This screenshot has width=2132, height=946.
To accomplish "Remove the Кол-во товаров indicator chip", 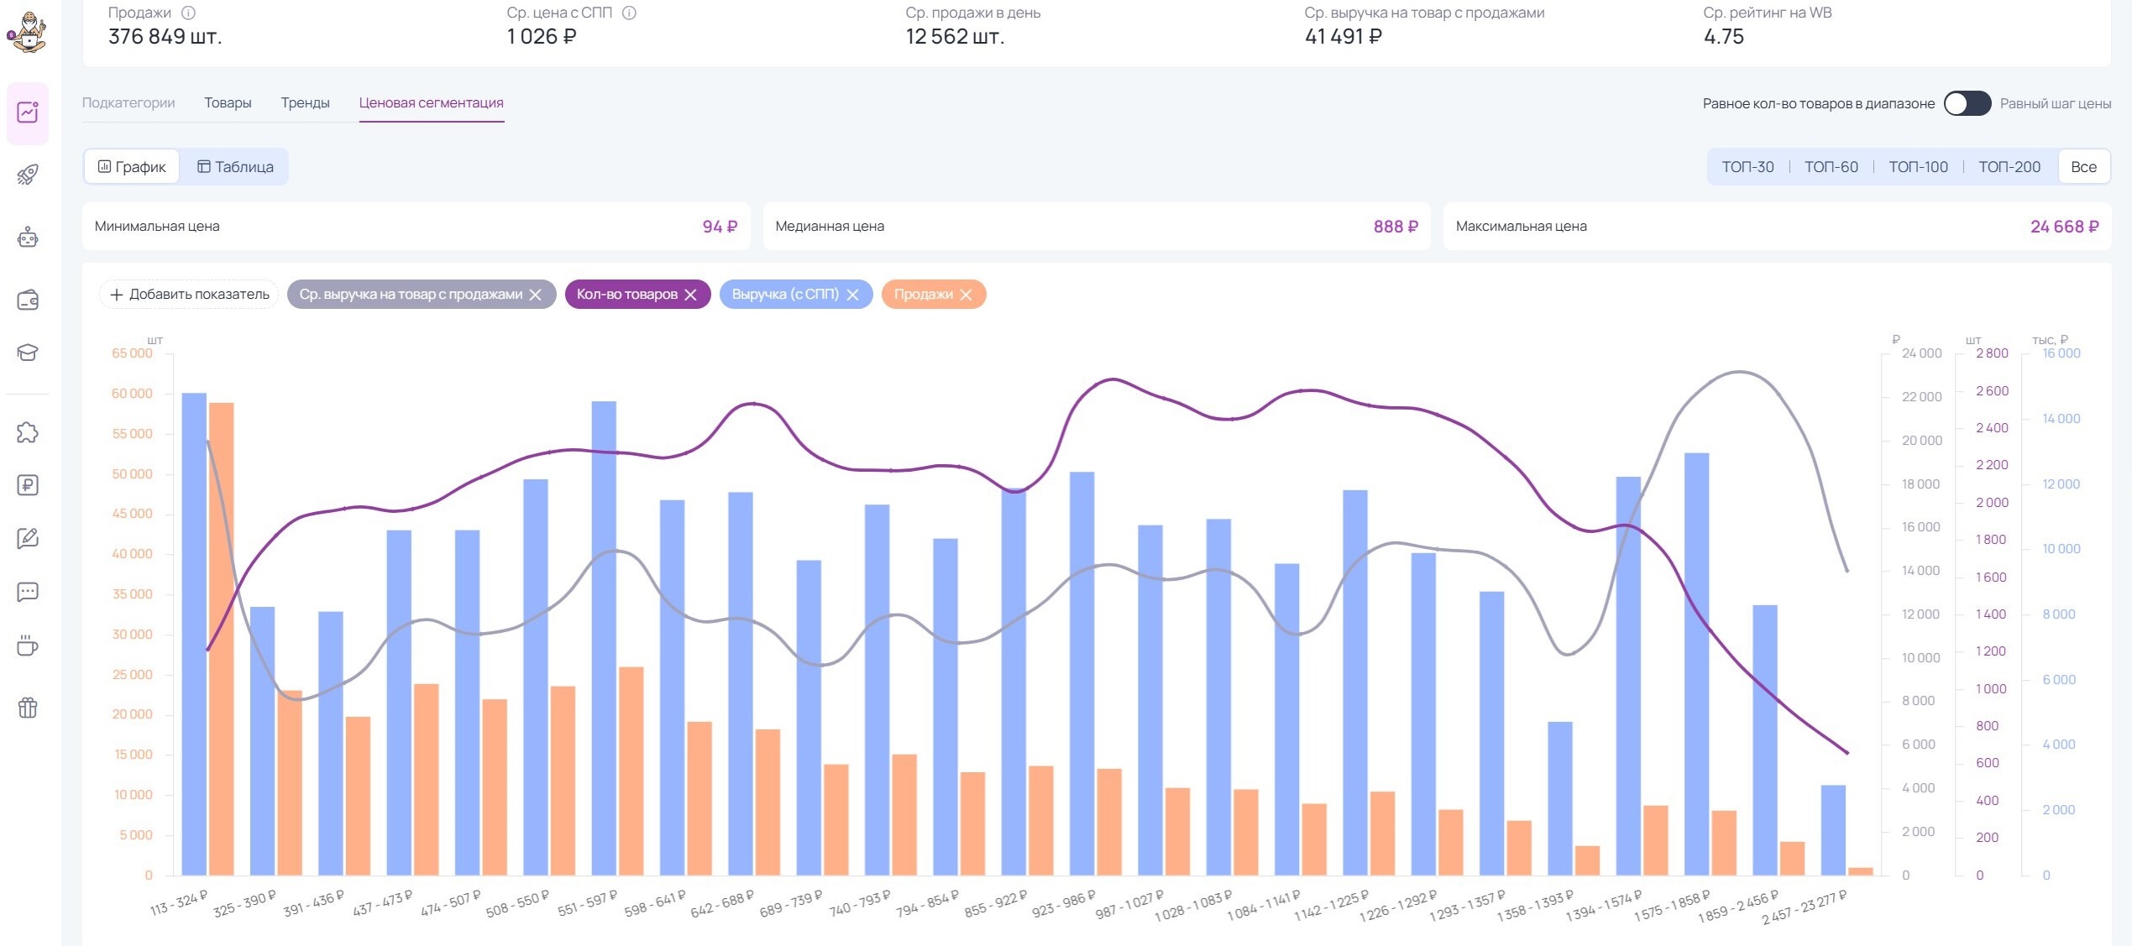I will tap(691, 295).
